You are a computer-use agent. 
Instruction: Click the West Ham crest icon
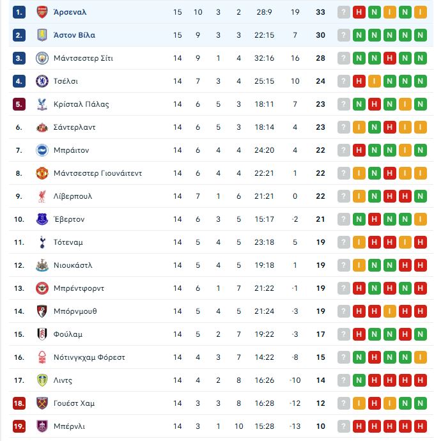(42, 403)
